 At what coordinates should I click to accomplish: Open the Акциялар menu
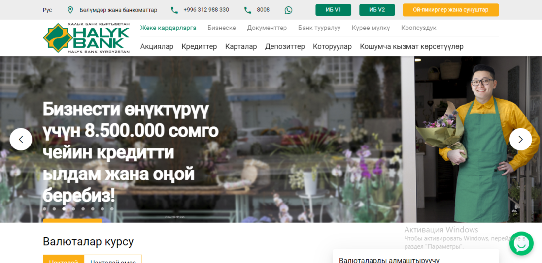[x=157, y=47]
